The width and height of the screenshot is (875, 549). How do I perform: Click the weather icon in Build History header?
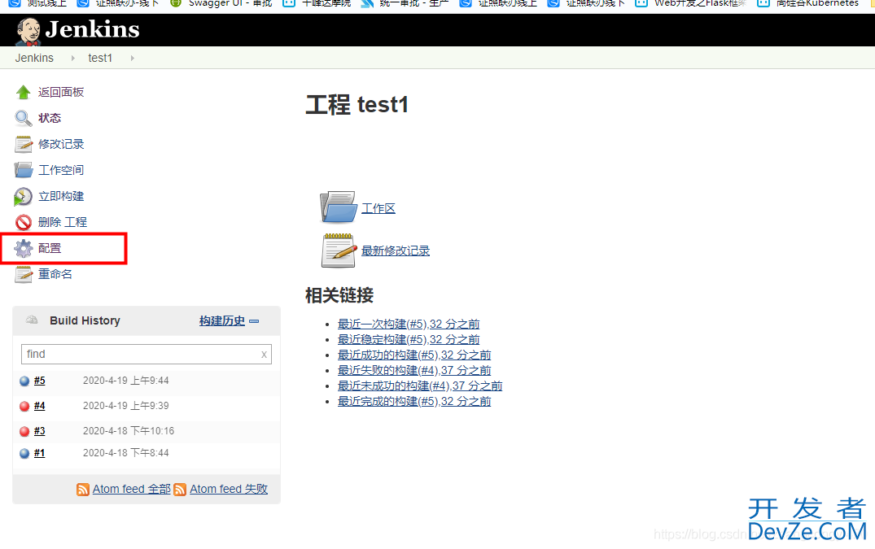[32, 320]
